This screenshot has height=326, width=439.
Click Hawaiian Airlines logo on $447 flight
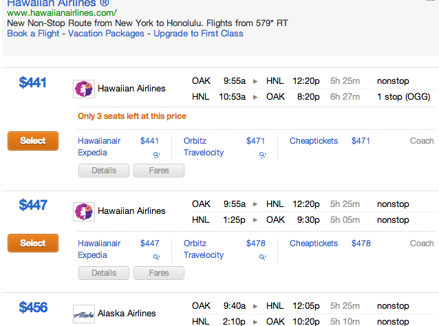(84, 212)
